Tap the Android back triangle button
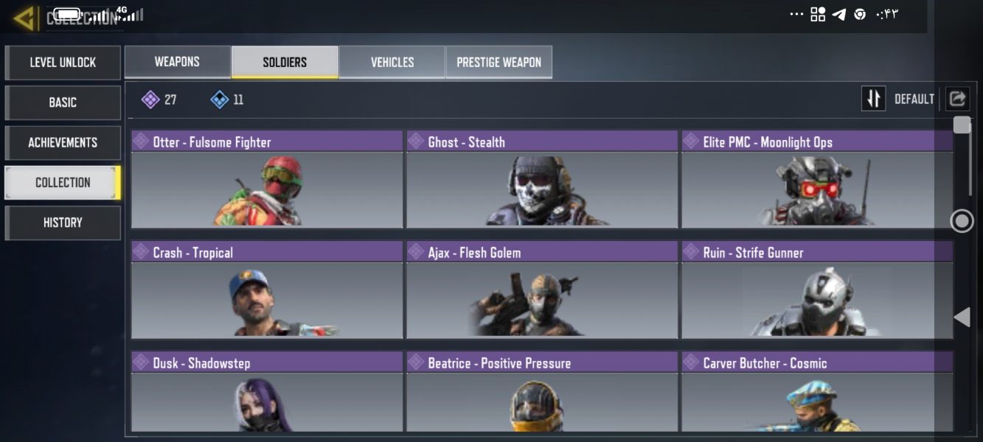The width and height of the screenshot is (983, 442). click(x=962, y=317)
